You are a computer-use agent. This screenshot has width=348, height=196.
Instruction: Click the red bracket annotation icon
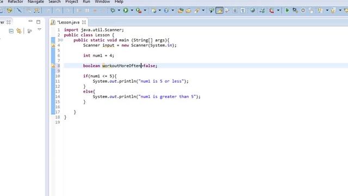click(x=272, y=10)
